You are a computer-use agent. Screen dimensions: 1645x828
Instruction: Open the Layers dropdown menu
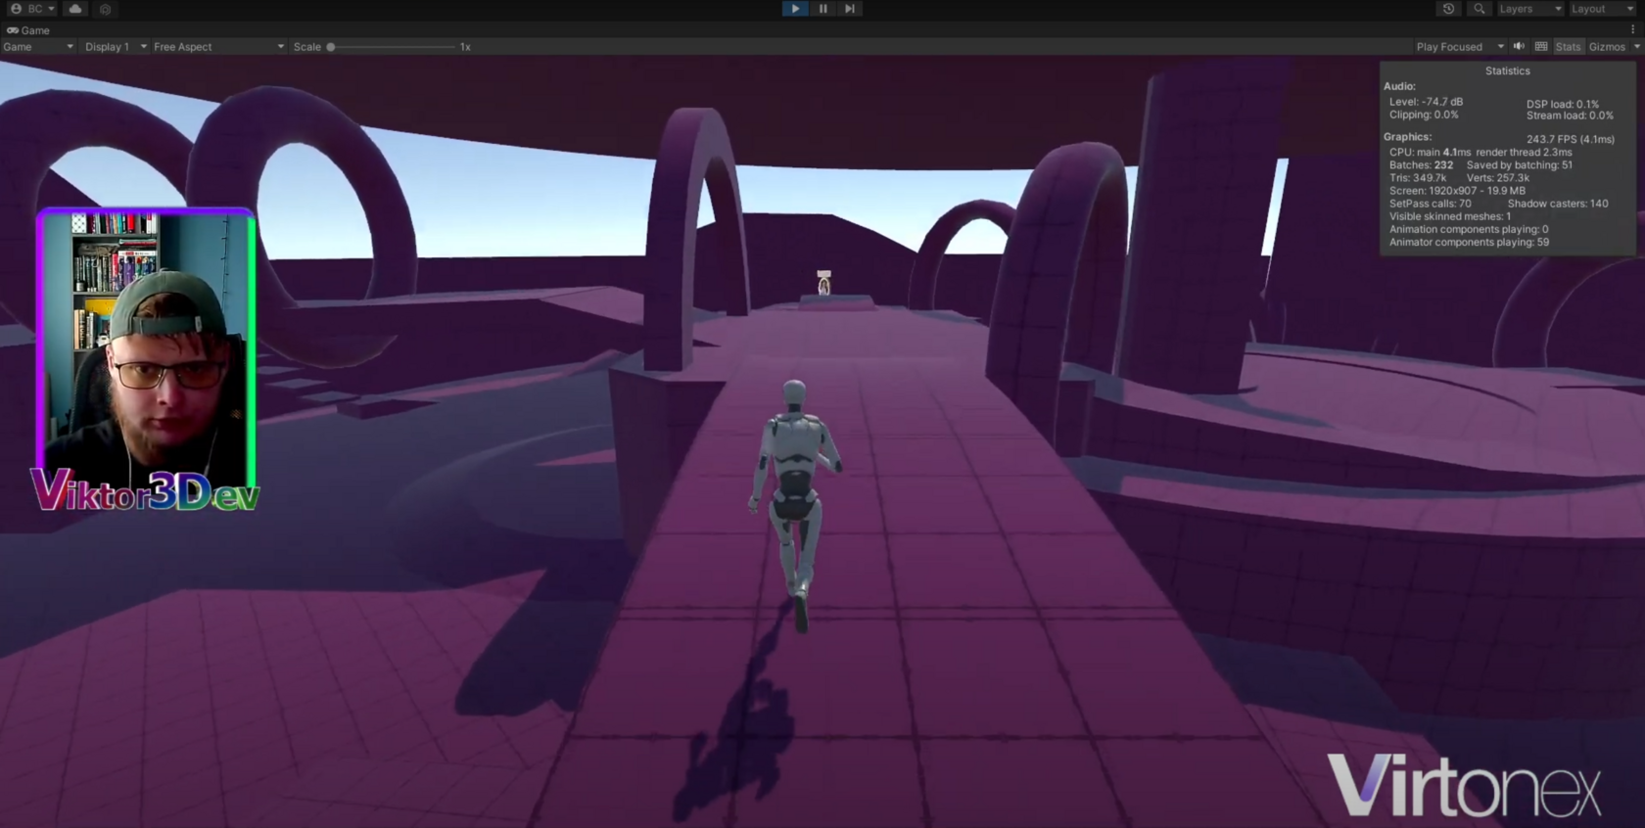pos(1529,9)
